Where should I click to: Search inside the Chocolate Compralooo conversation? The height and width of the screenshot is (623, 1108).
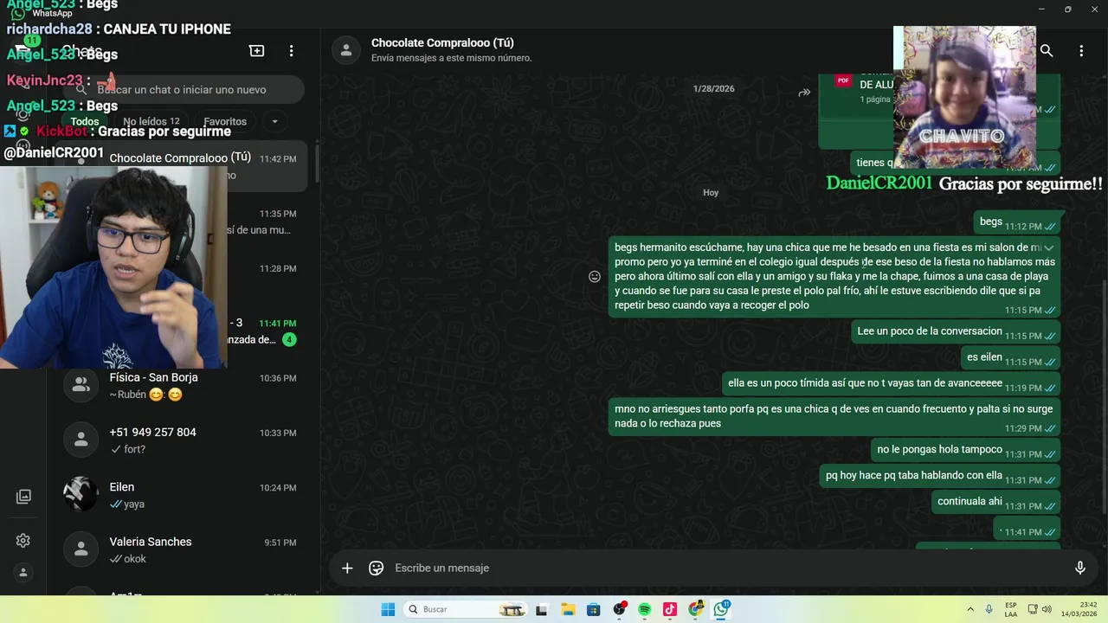(x=1047, y=51)
